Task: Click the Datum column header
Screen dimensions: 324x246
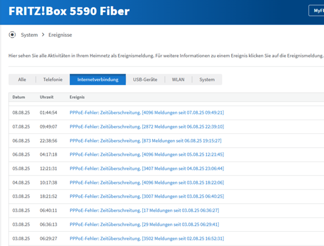Action: point(19,97)
